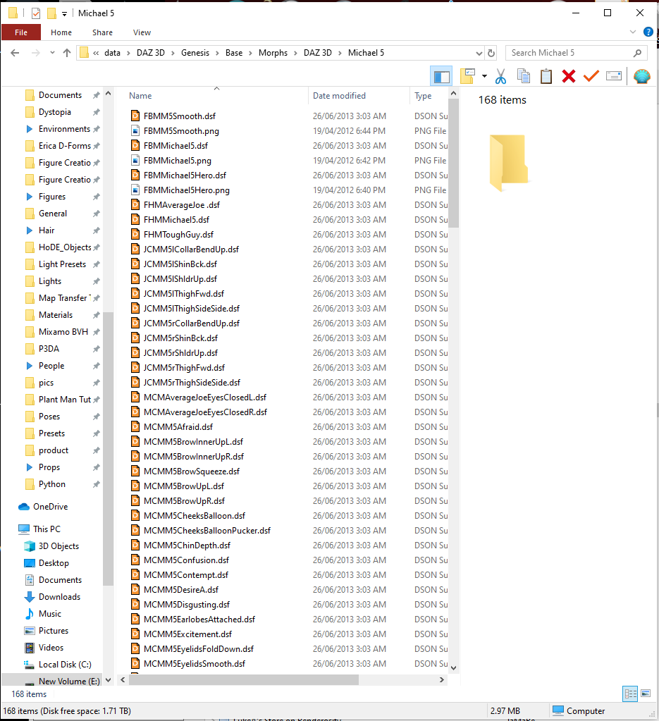Switch to large icons view button
This screenshot has height=721, width=659.
click(x=646, y=694)
